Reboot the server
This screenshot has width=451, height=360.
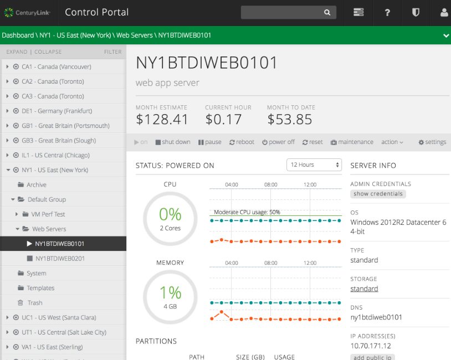coord(242,142)
